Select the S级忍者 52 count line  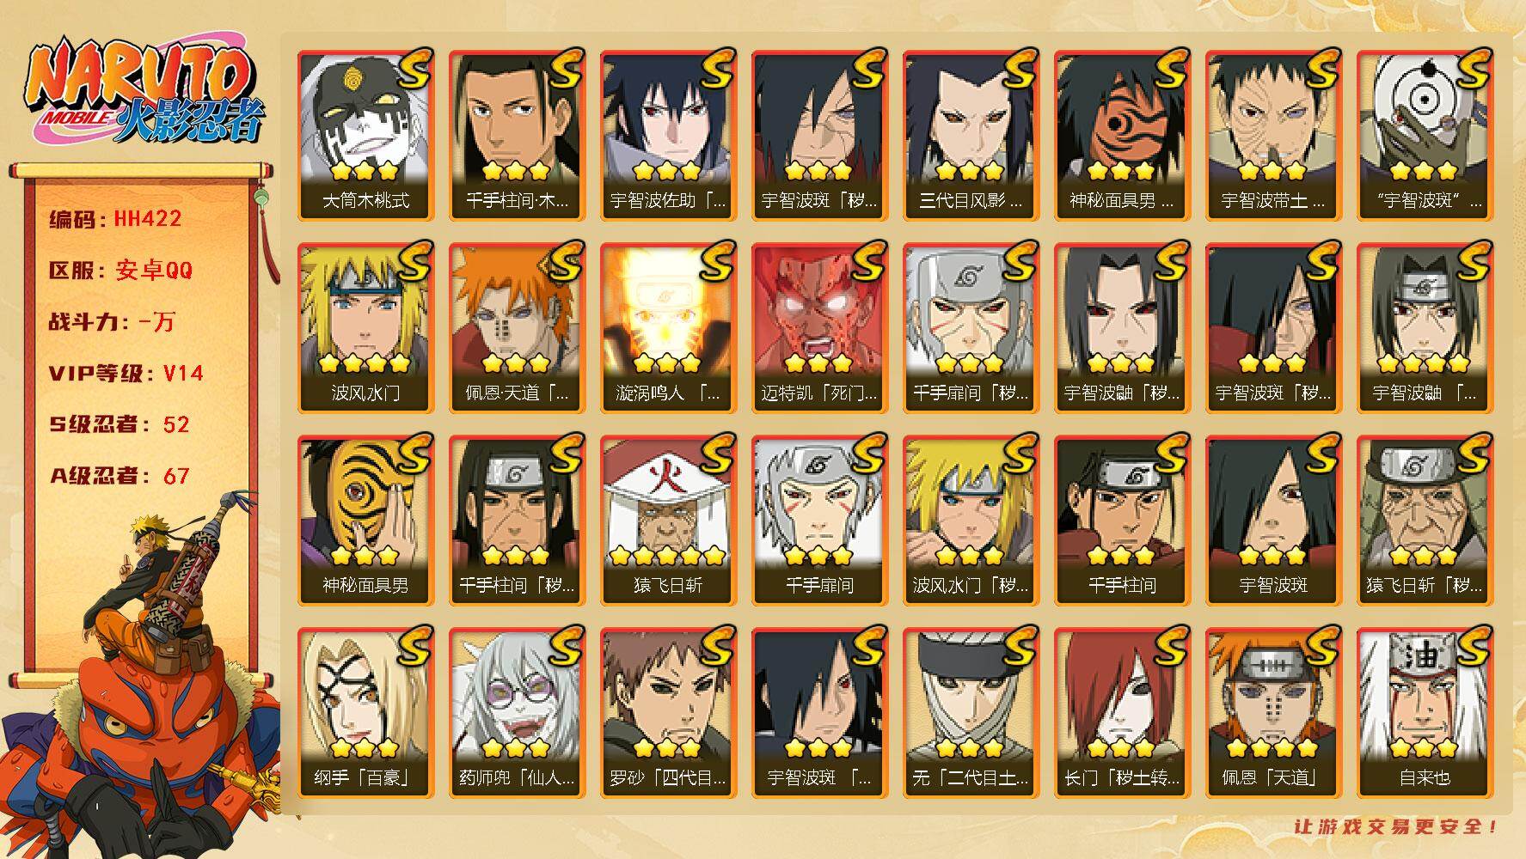point(119,425)
